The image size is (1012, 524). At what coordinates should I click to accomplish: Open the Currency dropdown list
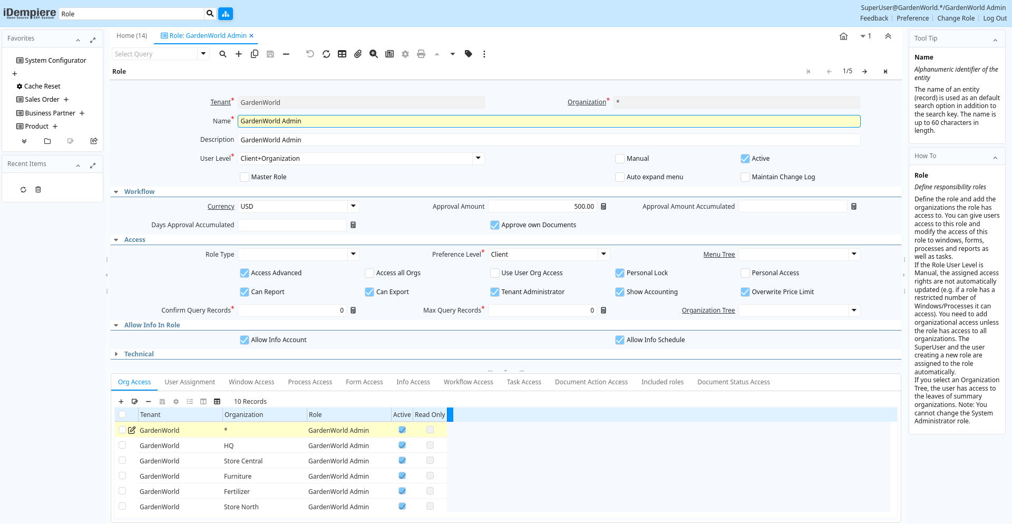(353, 207)
